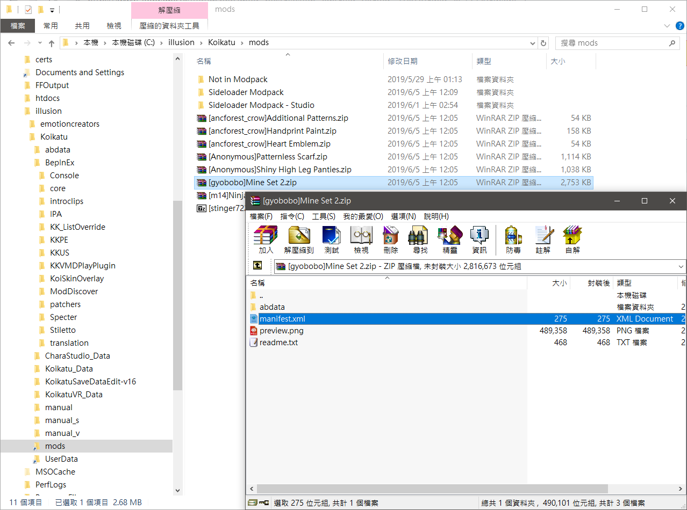Click the View (檢視) toolbar icon
The image size is (687, 510).
click(x=361, y=239)
